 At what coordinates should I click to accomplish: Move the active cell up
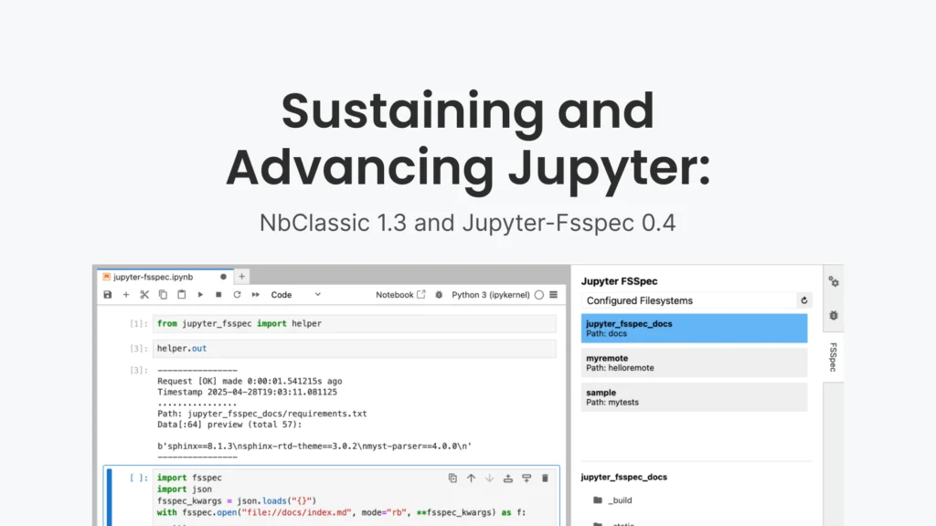coord(471,478)
